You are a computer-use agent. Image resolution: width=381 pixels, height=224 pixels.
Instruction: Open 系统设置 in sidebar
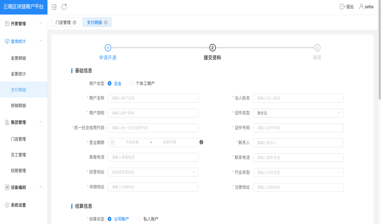coord(18,205)
